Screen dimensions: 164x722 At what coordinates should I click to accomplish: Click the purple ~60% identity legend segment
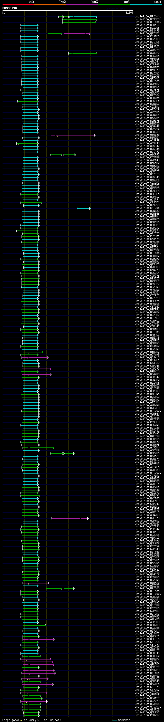point(82,5)
